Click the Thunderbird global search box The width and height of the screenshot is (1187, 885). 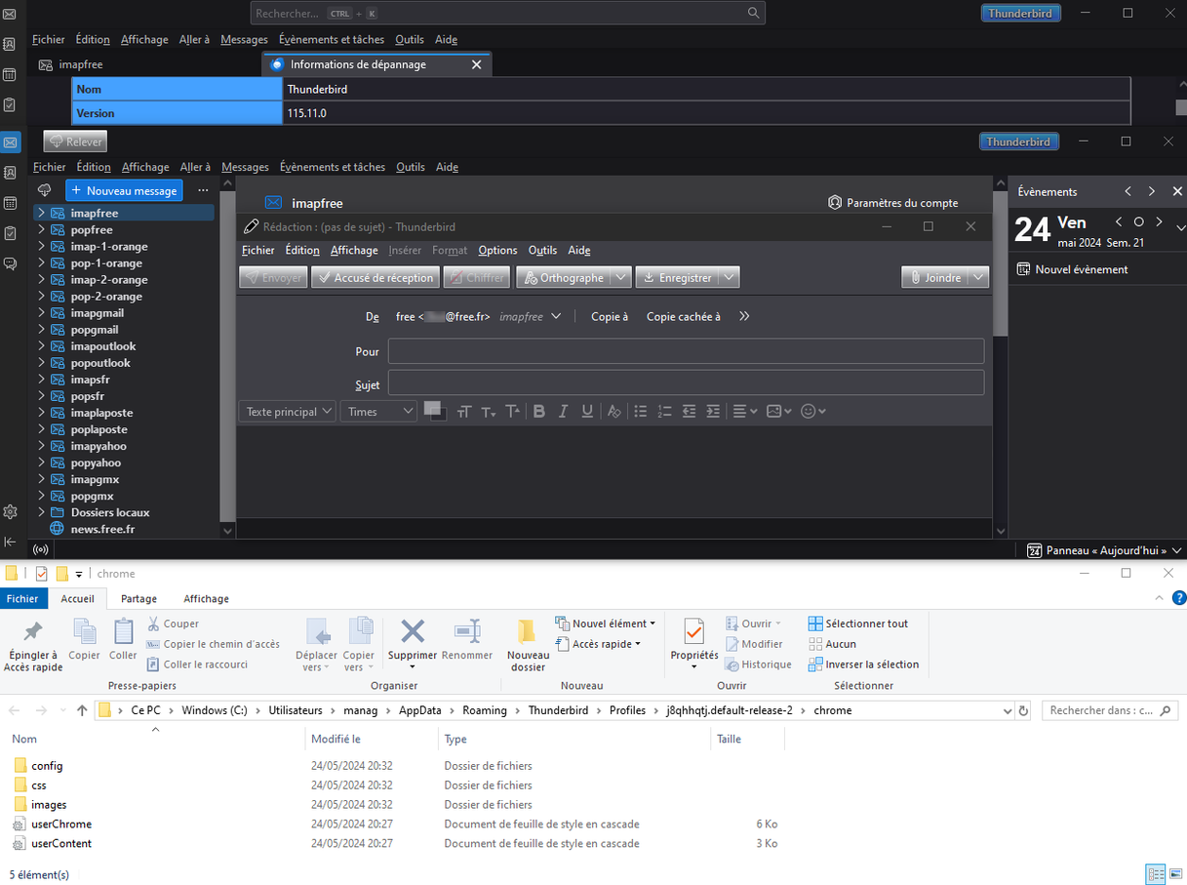(507, 13)
